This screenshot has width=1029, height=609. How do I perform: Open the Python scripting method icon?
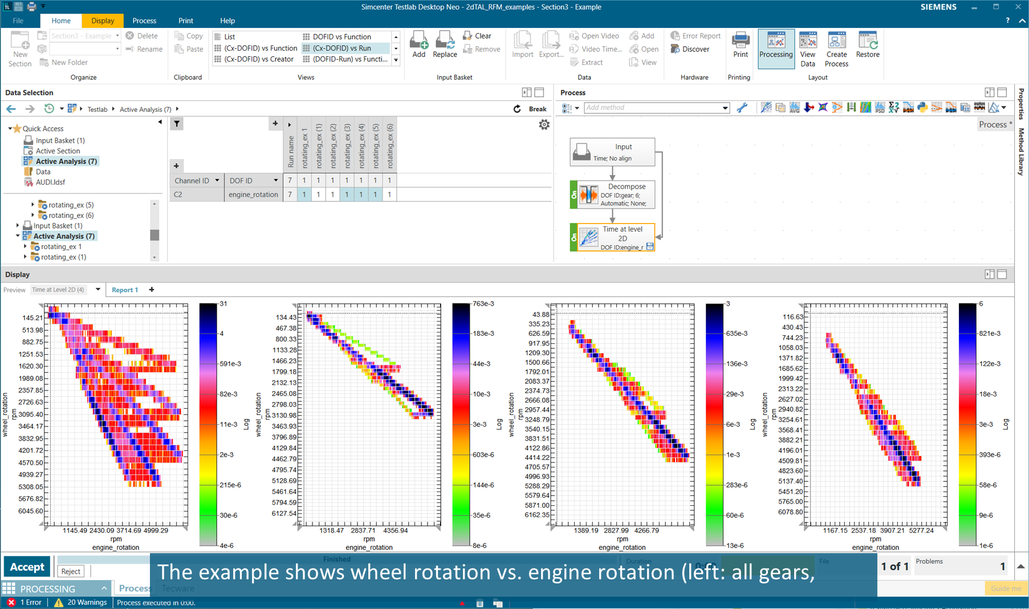(922, 107)
